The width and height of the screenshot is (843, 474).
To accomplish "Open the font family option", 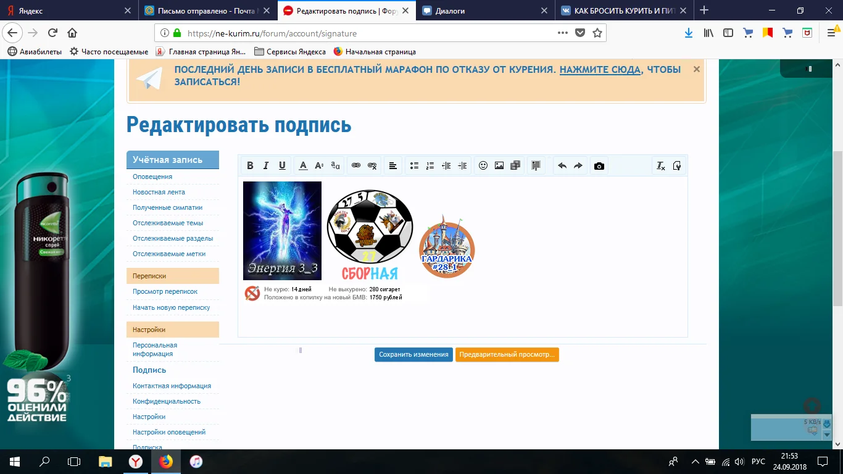I will pos(335,165).
